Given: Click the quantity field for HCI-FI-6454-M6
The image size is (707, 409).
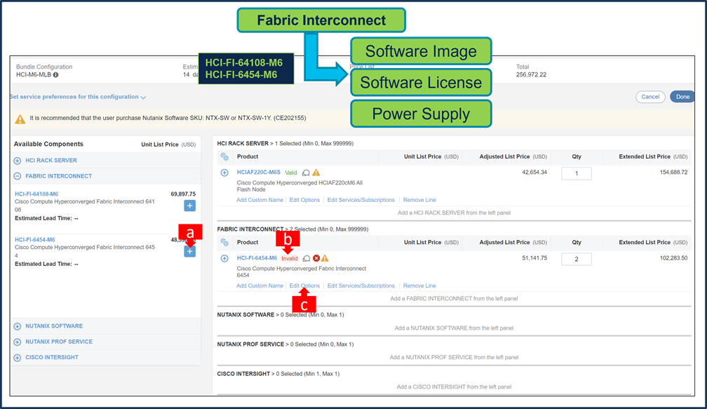Looking at the screenshot, I should [x=577, y=259].
